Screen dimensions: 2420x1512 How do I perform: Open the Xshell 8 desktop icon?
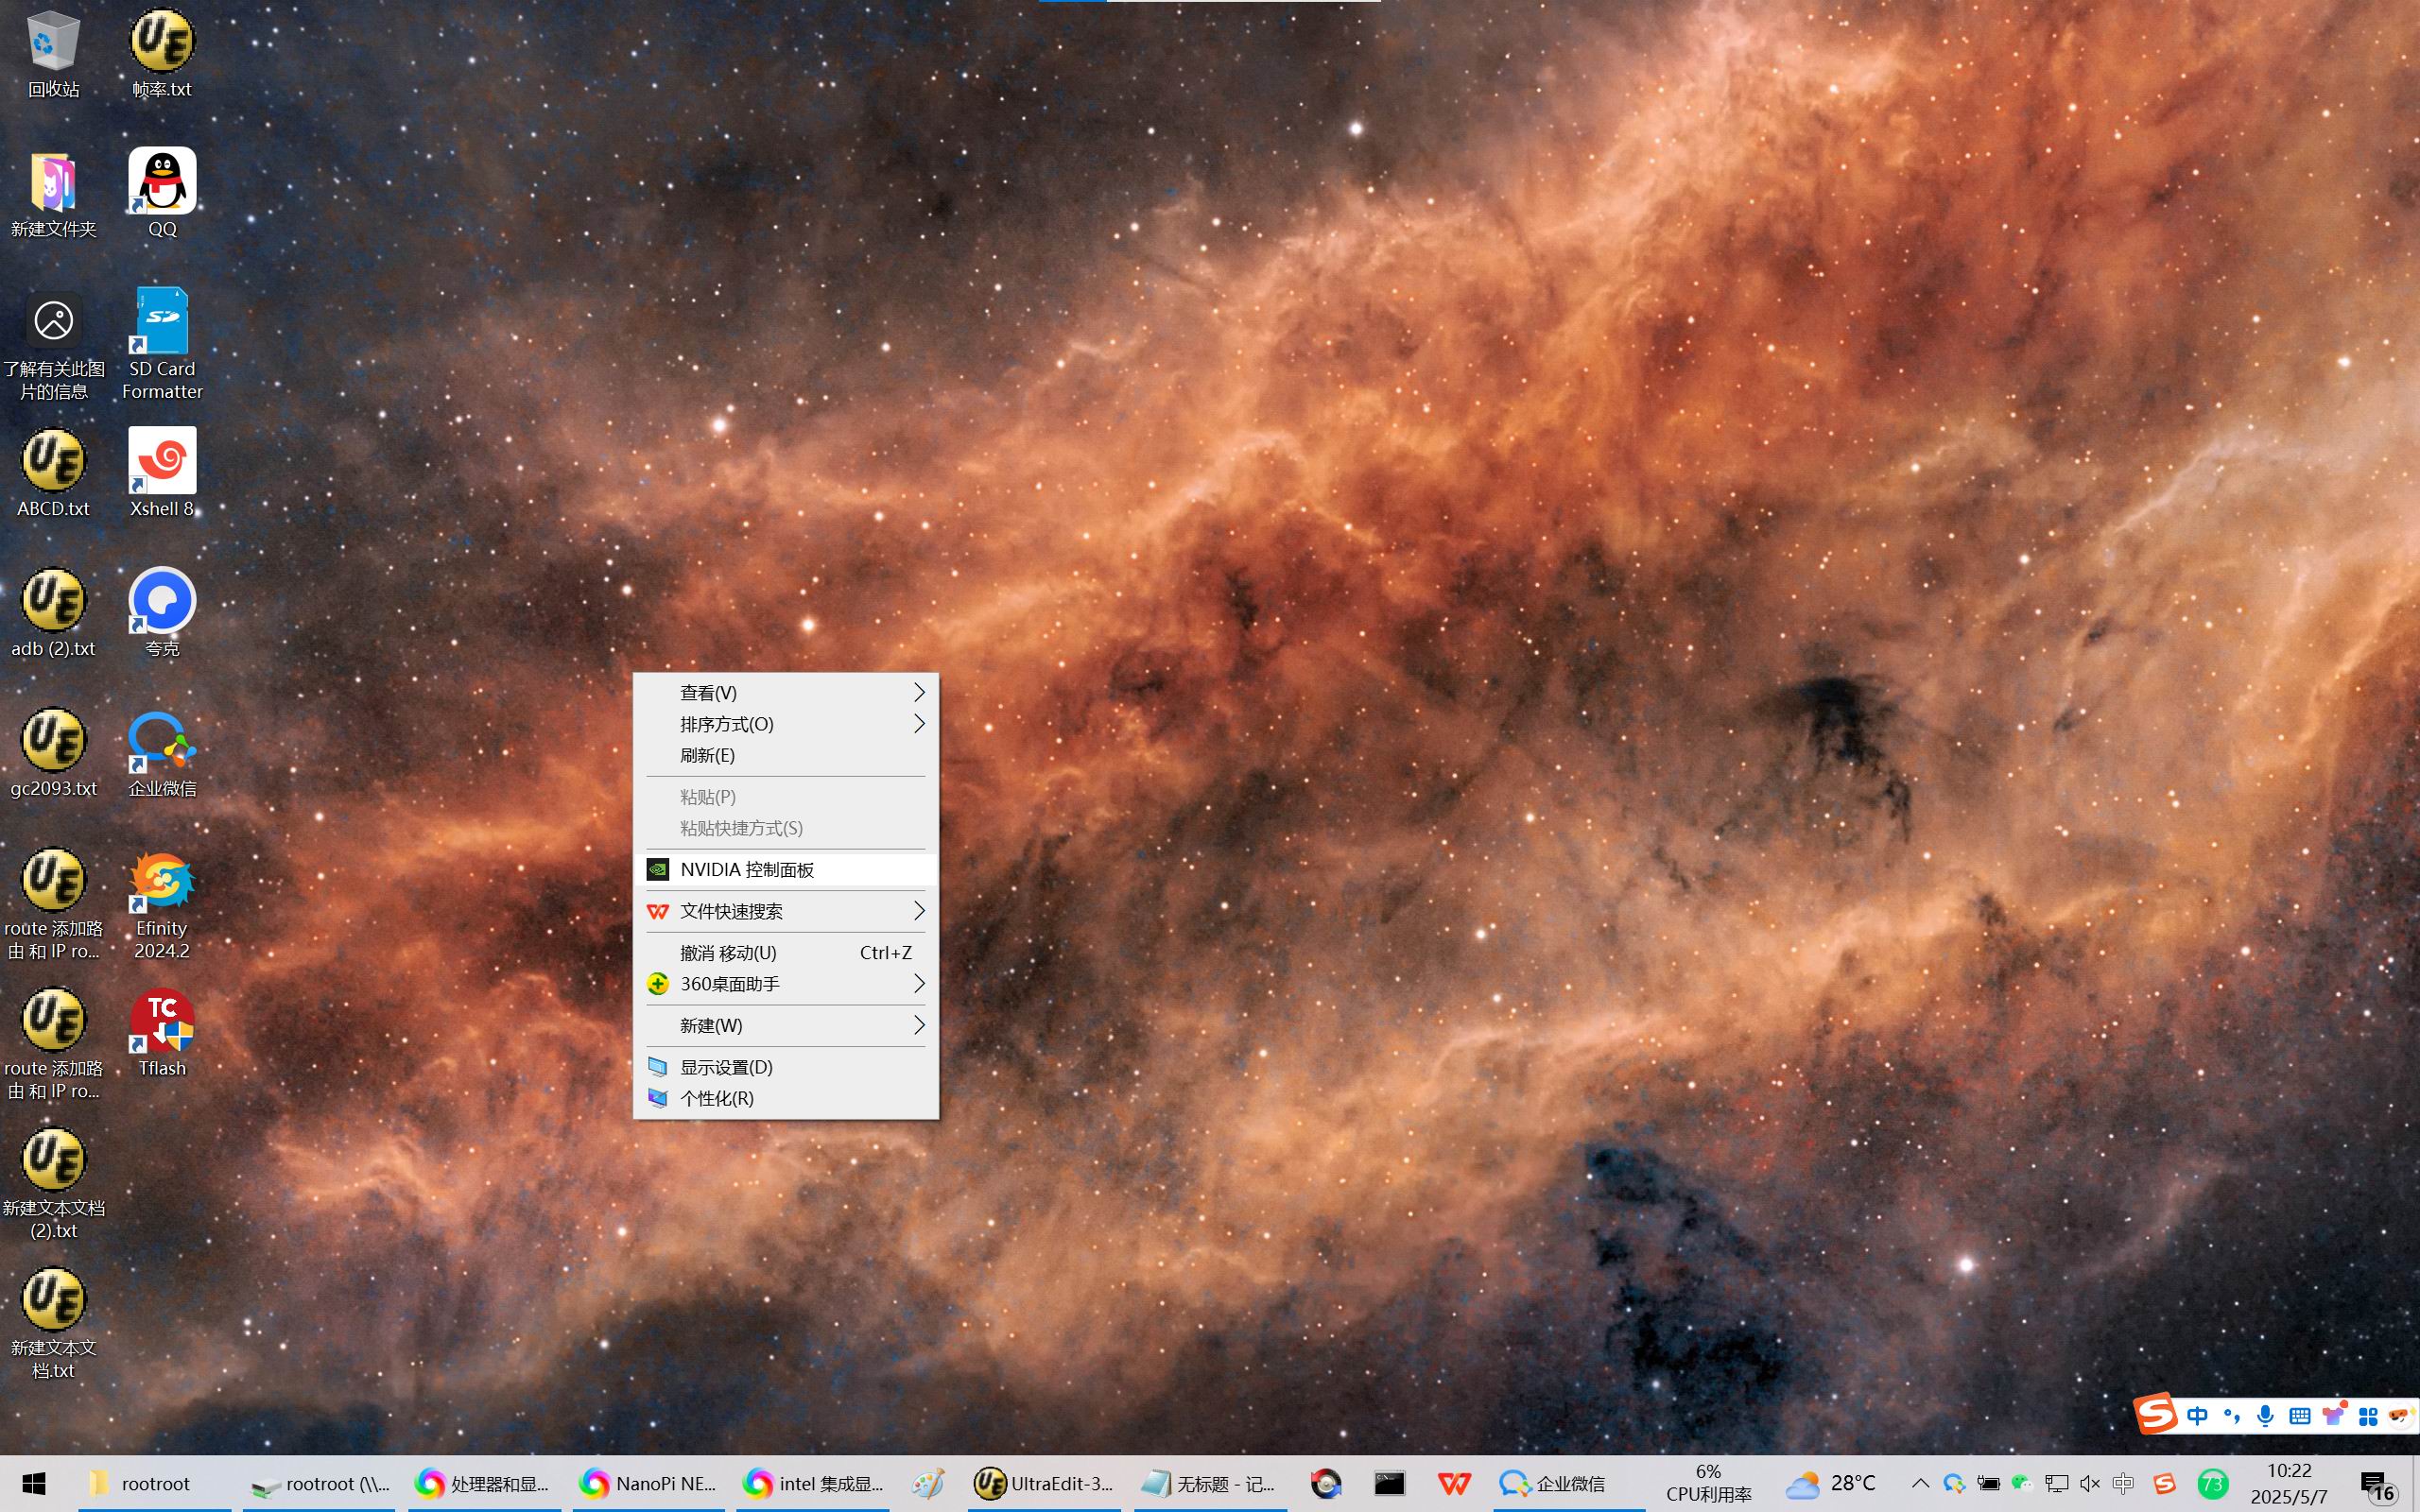click(x=162, y=462)
